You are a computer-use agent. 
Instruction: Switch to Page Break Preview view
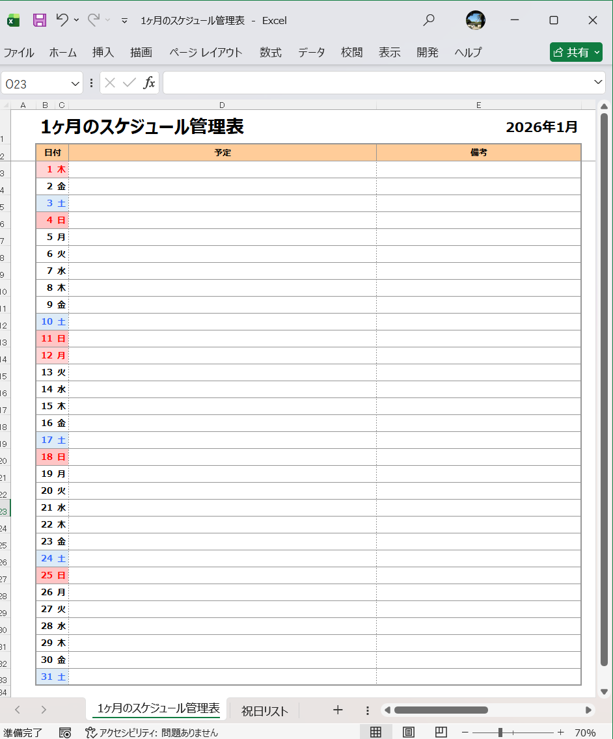coord(441,732)
